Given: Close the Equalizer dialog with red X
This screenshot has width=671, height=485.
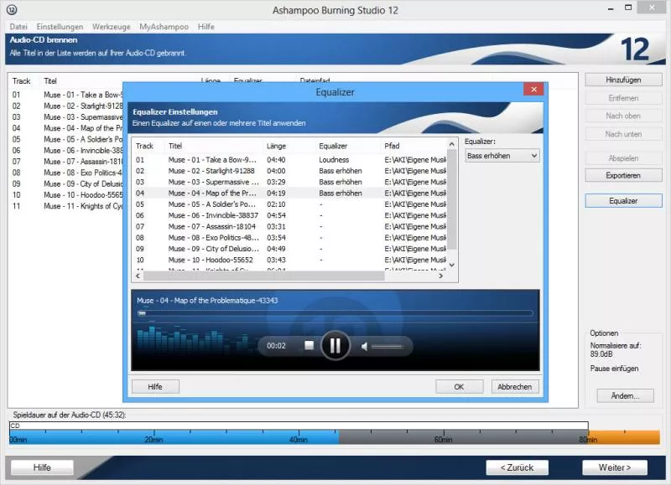Looking at the screenshot, I should coord(533,90).
